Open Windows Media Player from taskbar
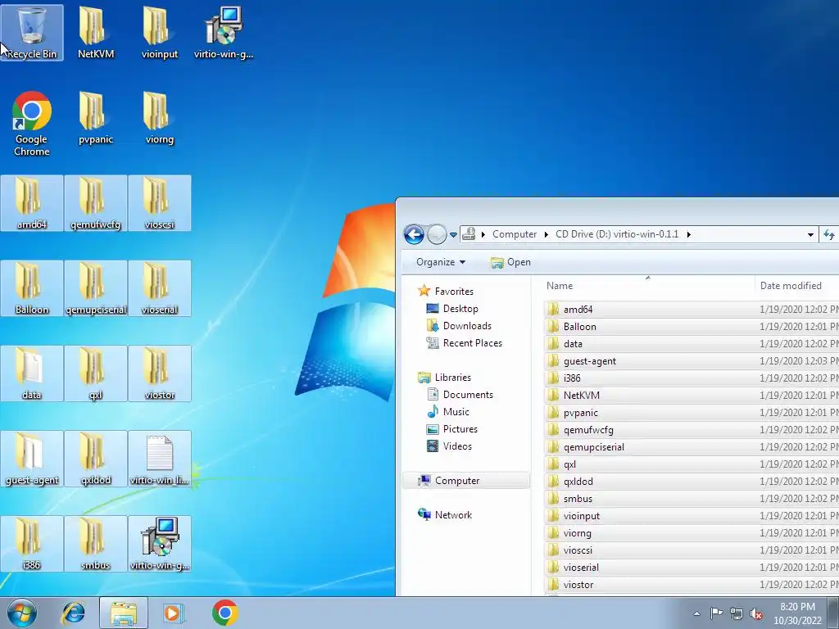This screenshot has width=839, height=629. 174,613
